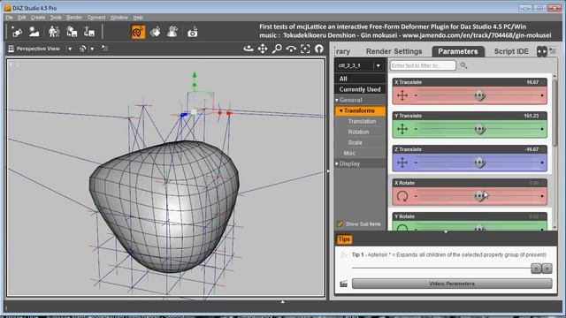Click the X Translate slider handle
The height and width of the screenshot is (318, 566).
pyautogui.click(x=479, y=95)
